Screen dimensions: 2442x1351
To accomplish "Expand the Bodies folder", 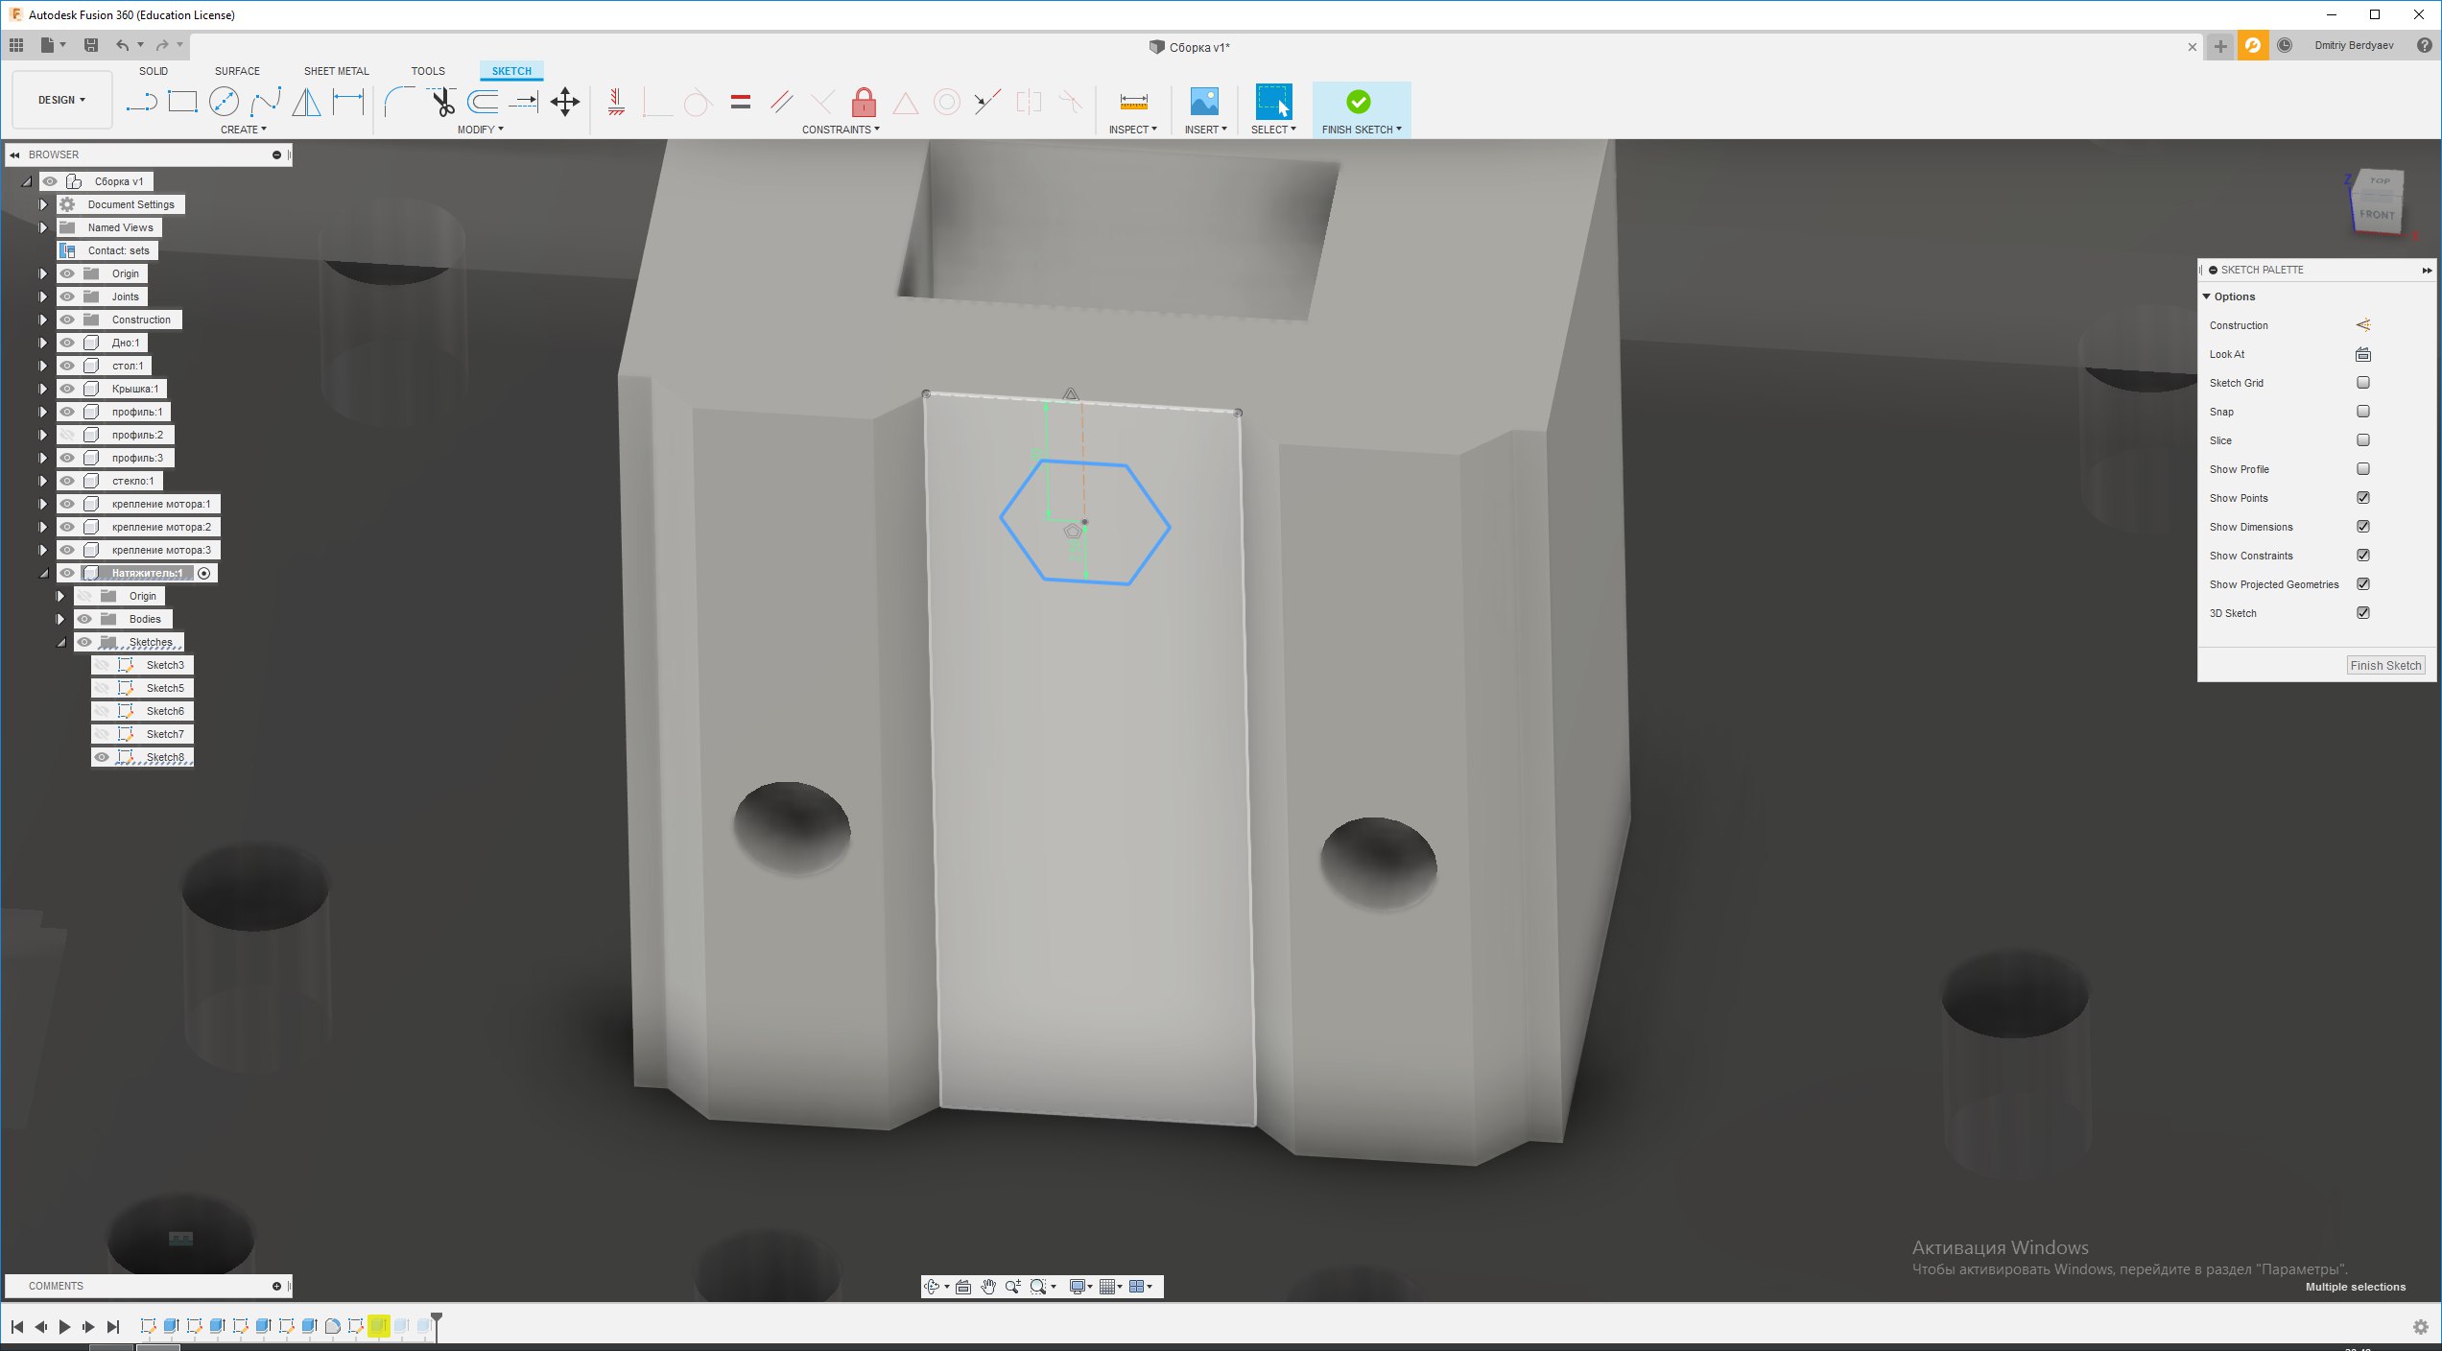I will point(60,619).
